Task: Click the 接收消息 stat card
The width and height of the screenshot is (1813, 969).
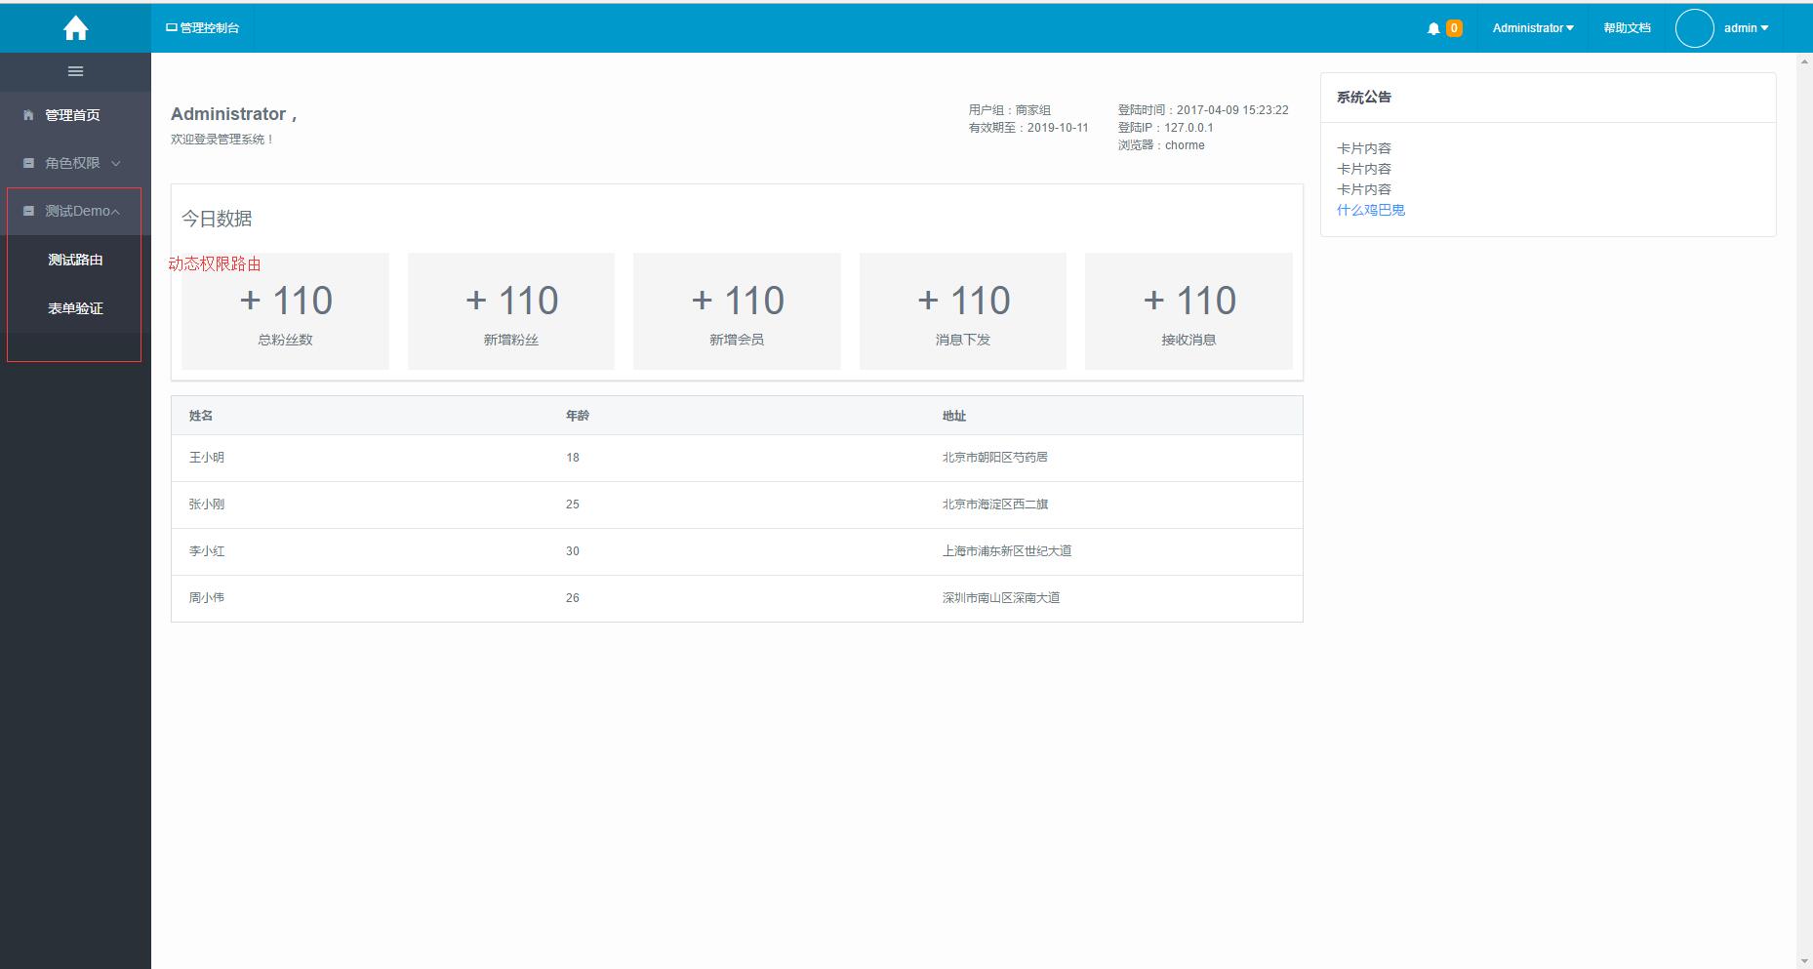Action: point(1189,311)
